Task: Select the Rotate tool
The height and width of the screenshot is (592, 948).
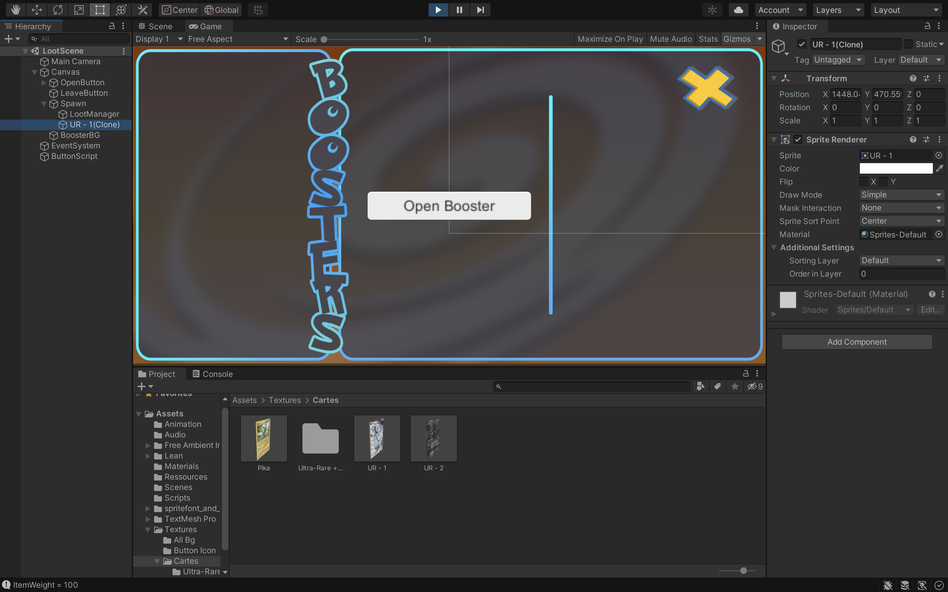Action: click(58, 10)
